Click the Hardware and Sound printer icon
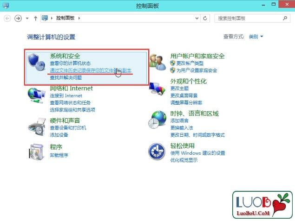This screenshot has width=295, height=221. tap(37, 127)
